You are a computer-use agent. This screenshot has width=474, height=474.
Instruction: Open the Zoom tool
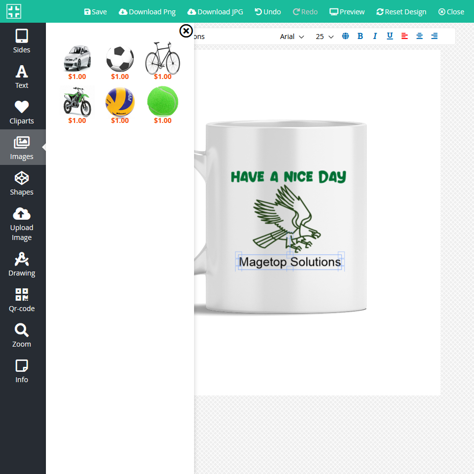coord(22,335)
